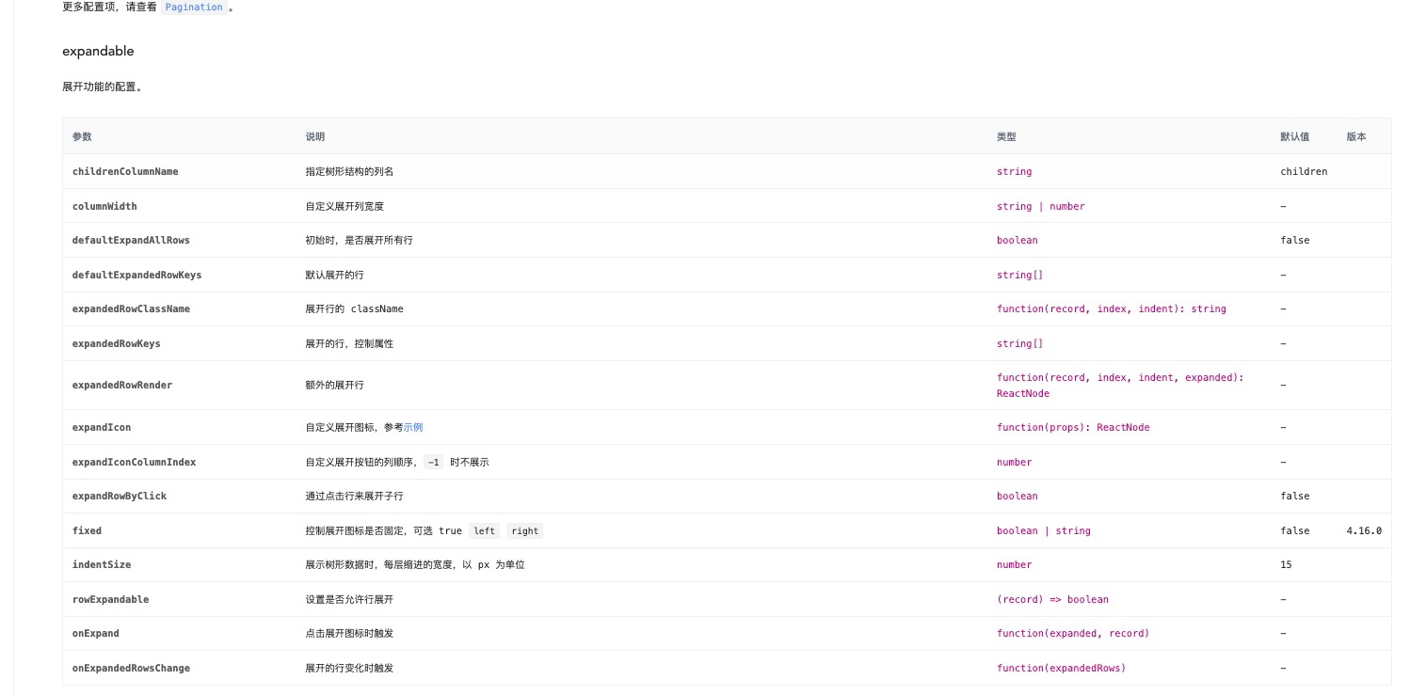Follow the 示例 link in expandIcon row
The image size is (1410, 695).
[413, 427]
